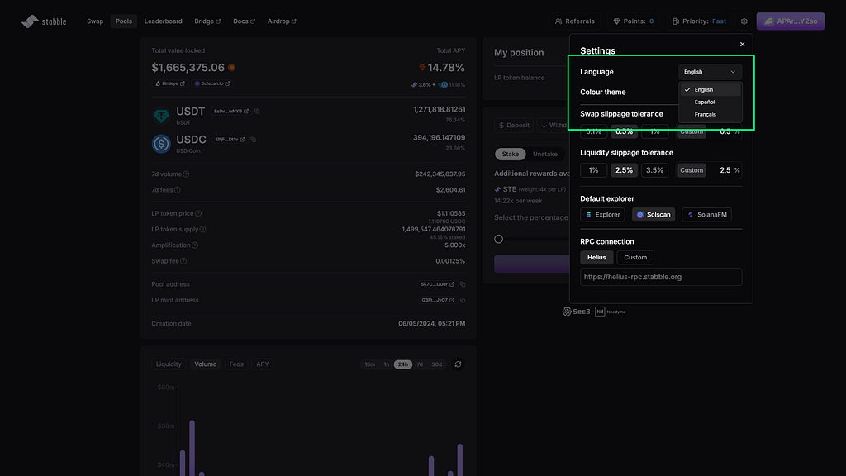Set liquidity slippage to 2.5%
Image resolution: width=846 pixels, height=476 pixels.
tap(624, 170)
